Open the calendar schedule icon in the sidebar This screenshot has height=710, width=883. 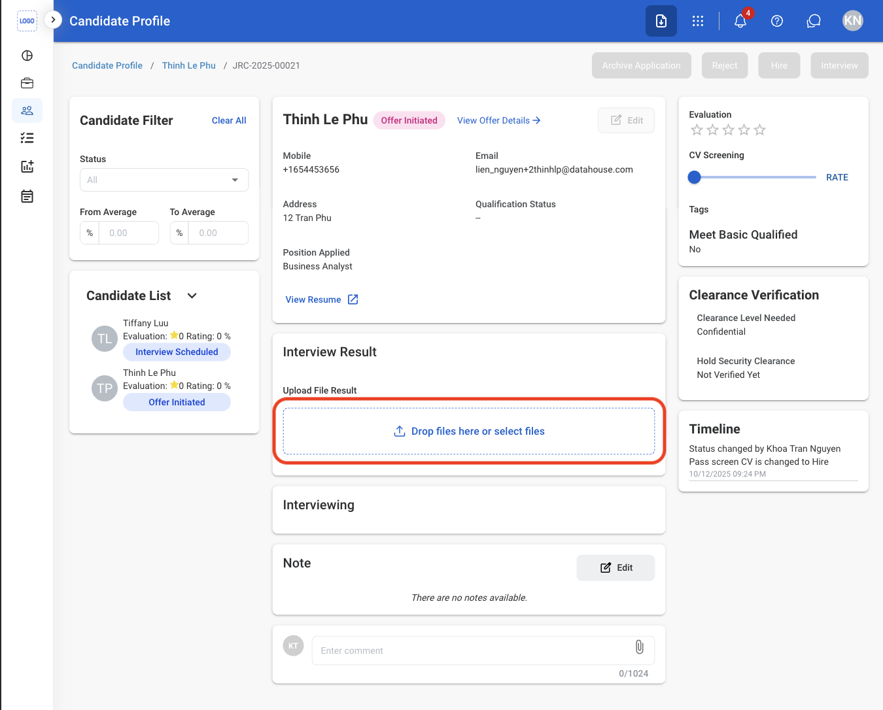pos(27,196)
